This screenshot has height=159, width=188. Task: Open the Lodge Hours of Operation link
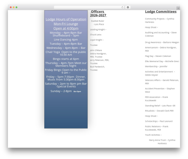click(66, 19)
